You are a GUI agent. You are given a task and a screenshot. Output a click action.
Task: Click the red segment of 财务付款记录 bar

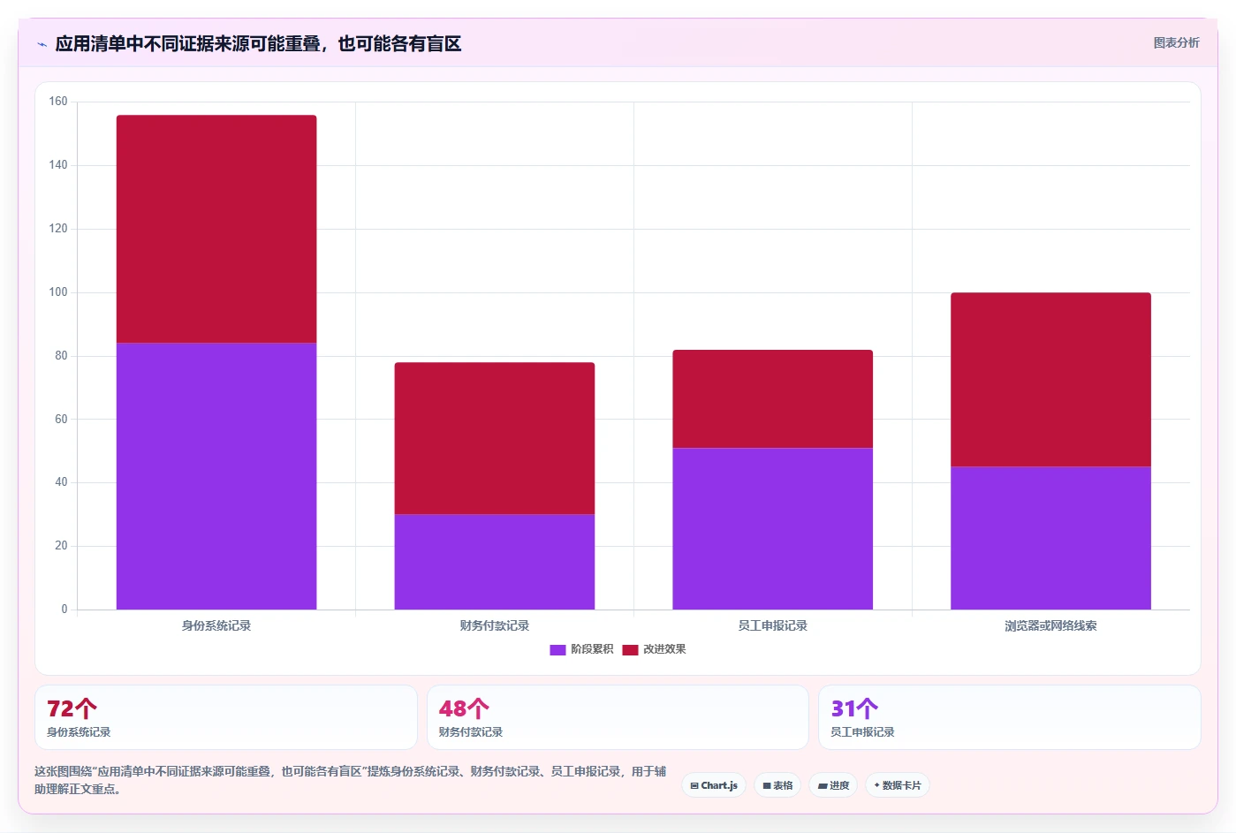pyautogui.click(x=495, y=438)
